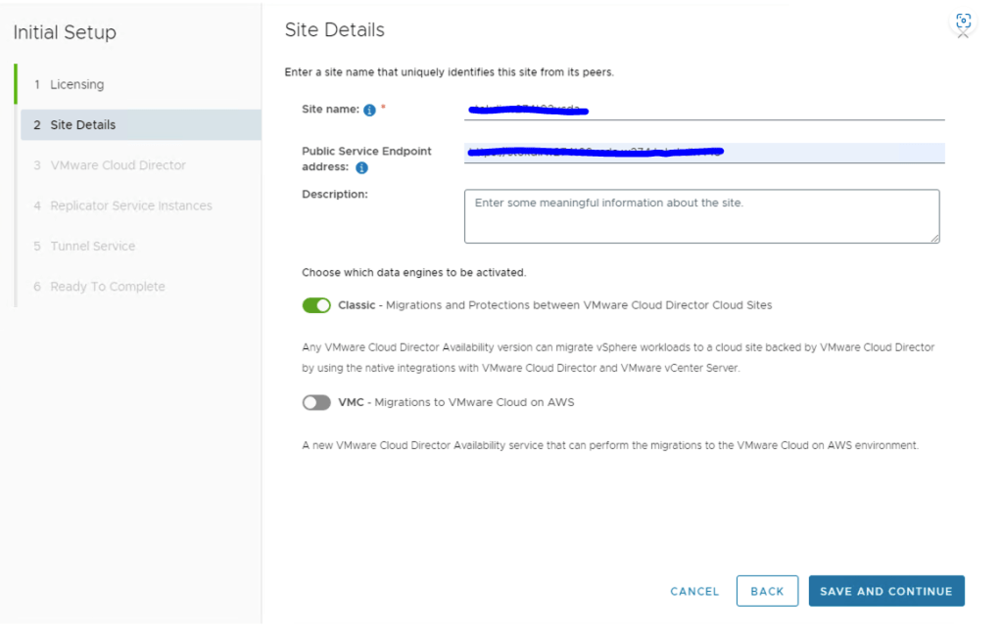
Task: Click the Public Service Endpoint info icon
Action: click(x=361, y=168)
